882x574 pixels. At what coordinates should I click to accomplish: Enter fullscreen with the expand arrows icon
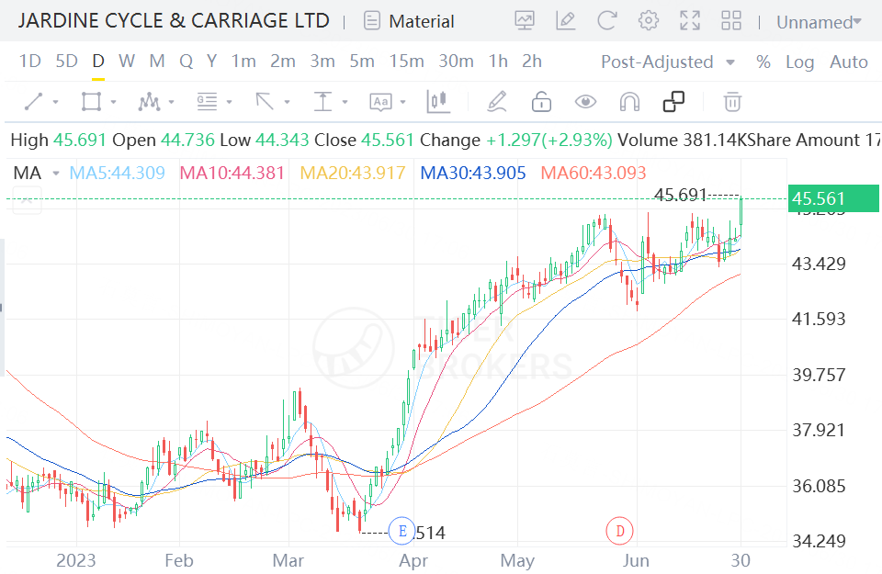(690, 21)
